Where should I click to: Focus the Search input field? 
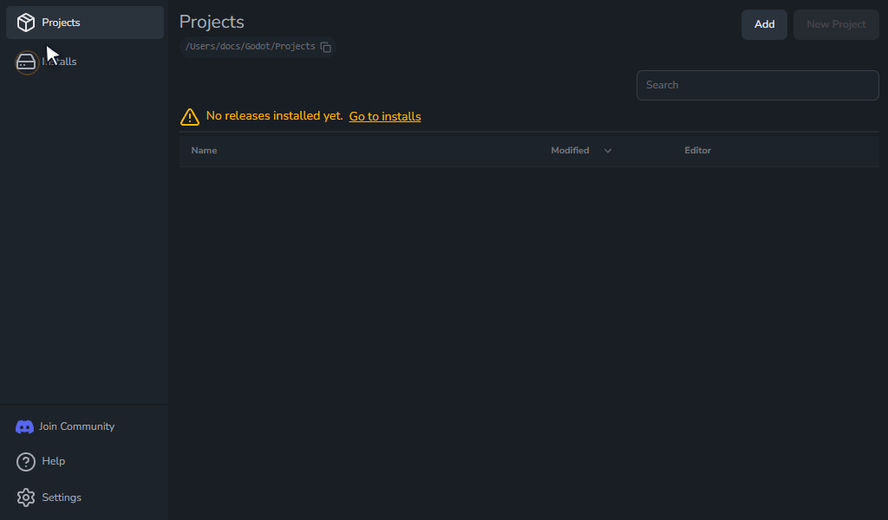(x=757, y=85)
